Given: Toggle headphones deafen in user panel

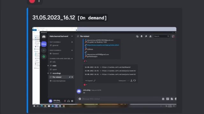Looking at the screenshot, I should click(x=69, y=101).
